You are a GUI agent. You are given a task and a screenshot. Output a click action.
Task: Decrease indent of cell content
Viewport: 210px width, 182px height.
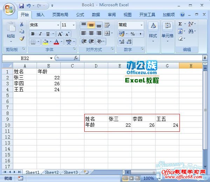pyautogui.click(x=84, y=42)
